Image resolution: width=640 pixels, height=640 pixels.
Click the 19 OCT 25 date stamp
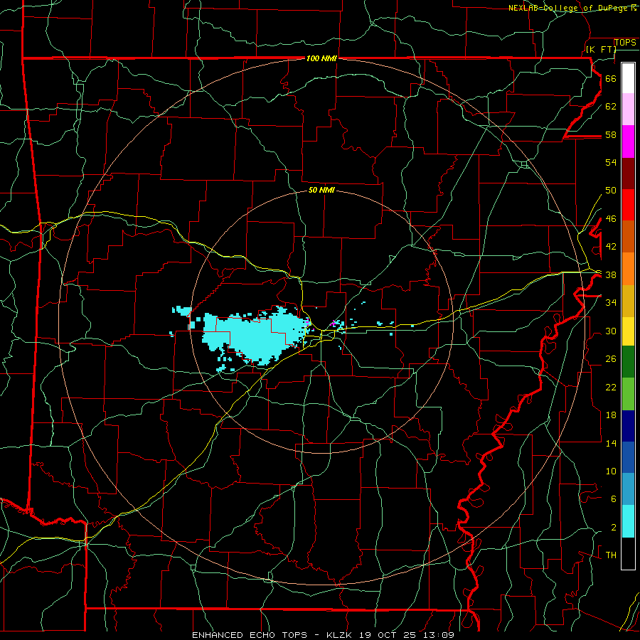point(388,635)
